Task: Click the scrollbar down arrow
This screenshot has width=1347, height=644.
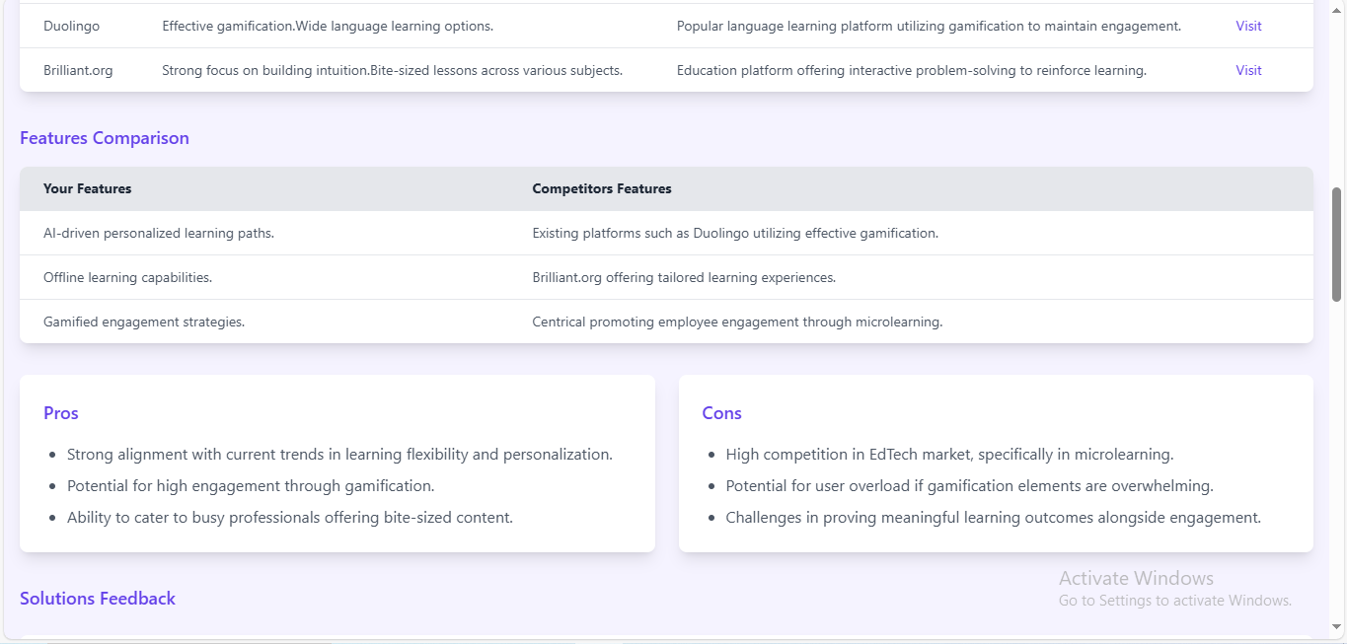Action: point(1337,625)
